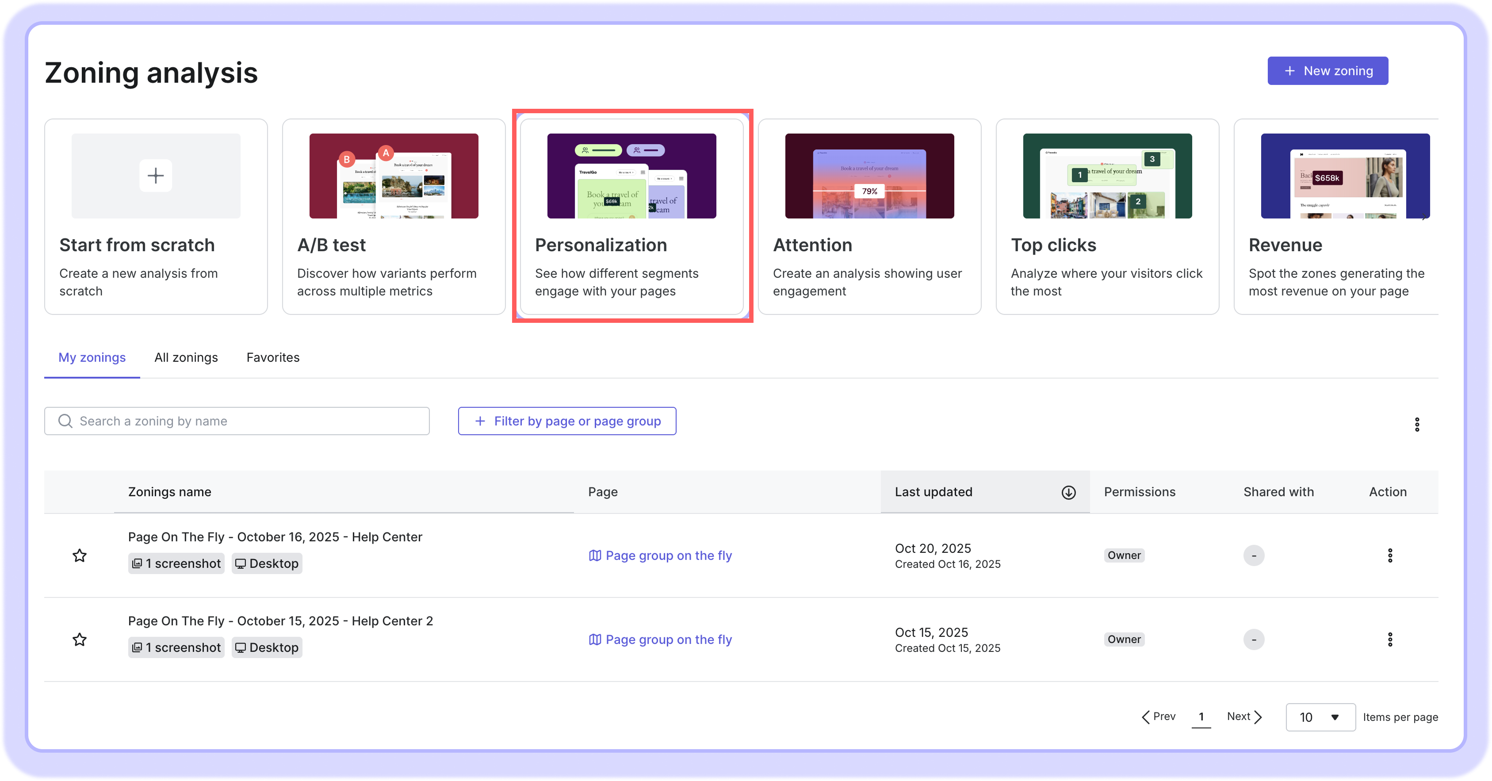Click the New zoning button
This screenshot has height=781, width=1492.
[x=1327, y=71]
